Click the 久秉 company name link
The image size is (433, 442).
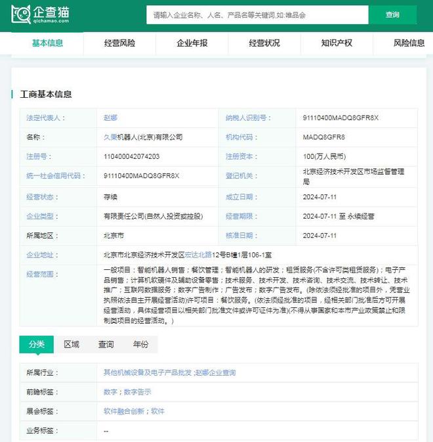tap(110, 137)
